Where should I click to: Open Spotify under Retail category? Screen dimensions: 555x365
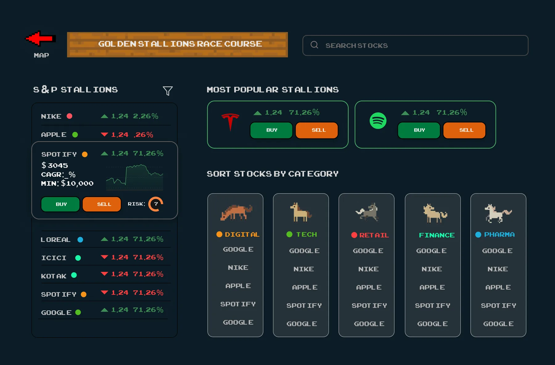click(x=369, y=306)
